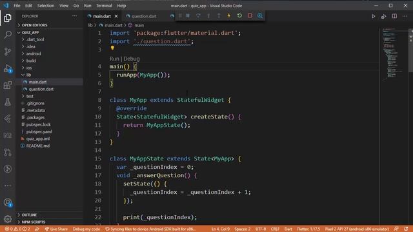The width and height of the screenshot is (413, 232).
Task: Open the Help menu
Action: coord(121,6)
